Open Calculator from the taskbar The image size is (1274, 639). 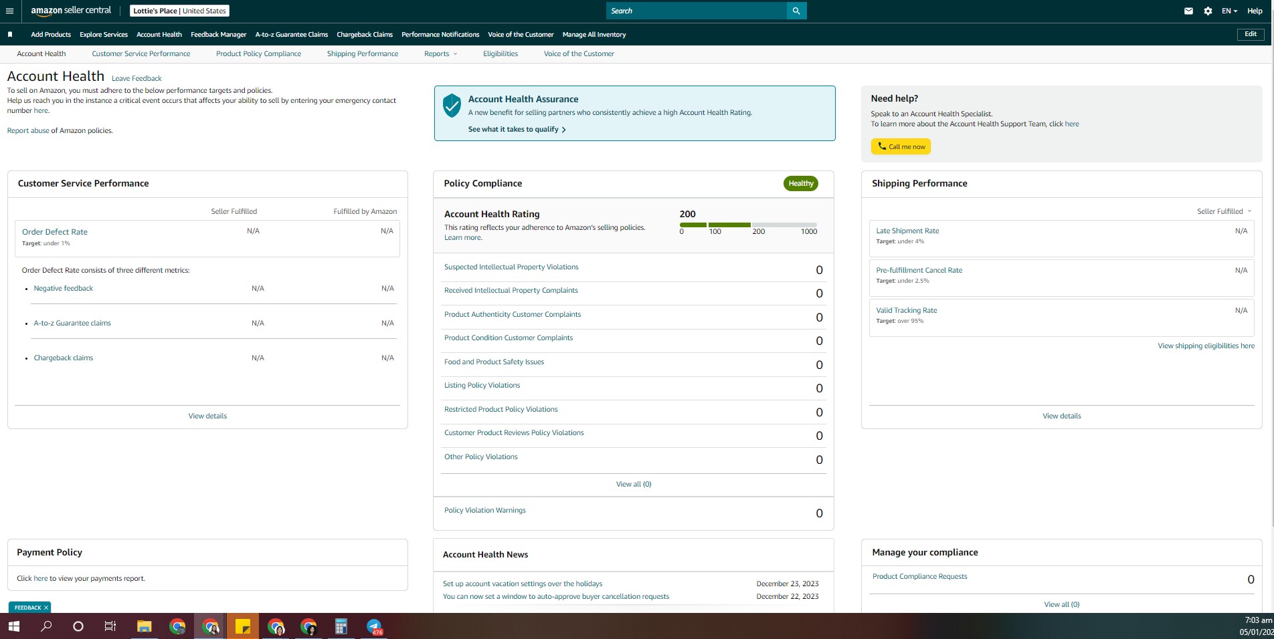pyautogui.click(x=341, y=626)
